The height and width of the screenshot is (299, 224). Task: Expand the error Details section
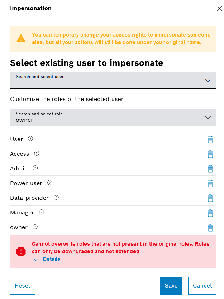tap(51, 259)
